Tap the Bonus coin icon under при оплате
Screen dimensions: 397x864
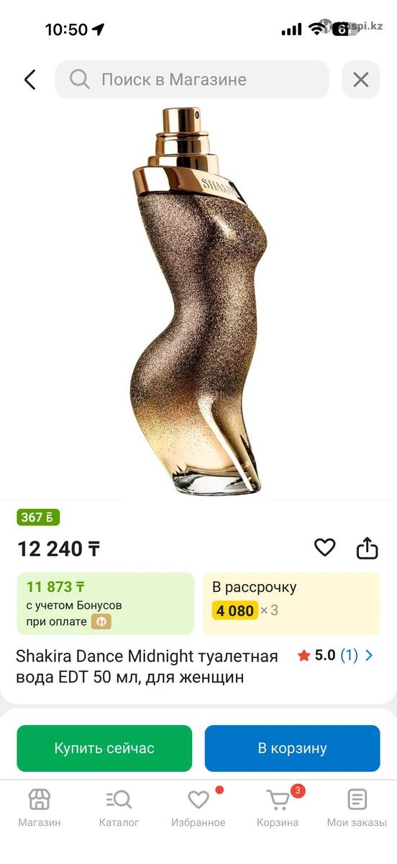pyautogui.click(x=101, y=621)
